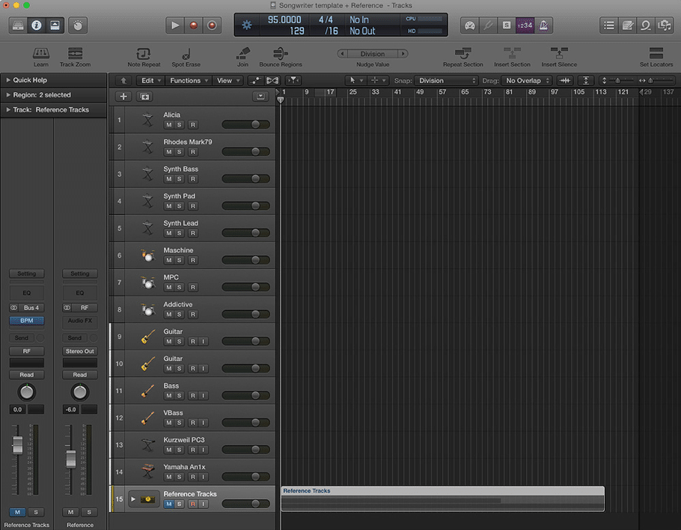Viewport: 681px width, 530px height.
Task: Click the Bus 4 input slot
Action: (31, 308)
